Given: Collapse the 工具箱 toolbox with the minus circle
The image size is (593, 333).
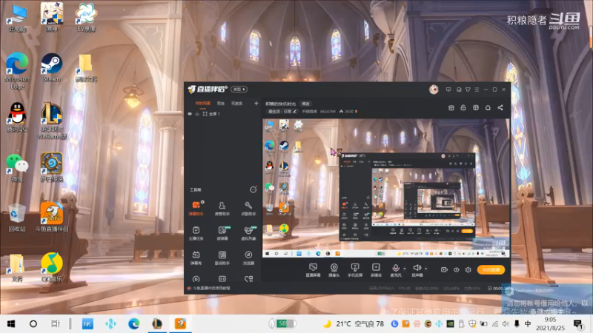Looking at the screenshot, I should (253, 189).
